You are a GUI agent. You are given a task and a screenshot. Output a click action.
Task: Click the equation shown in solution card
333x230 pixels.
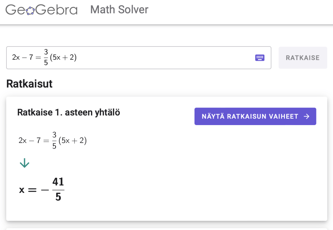[53, 141]
